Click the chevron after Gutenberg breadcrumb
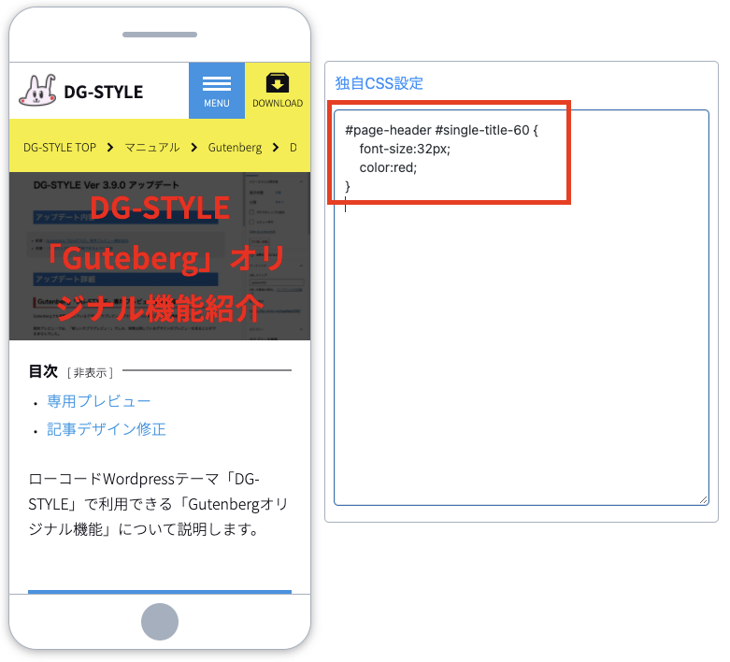 (x=276, y=148)
